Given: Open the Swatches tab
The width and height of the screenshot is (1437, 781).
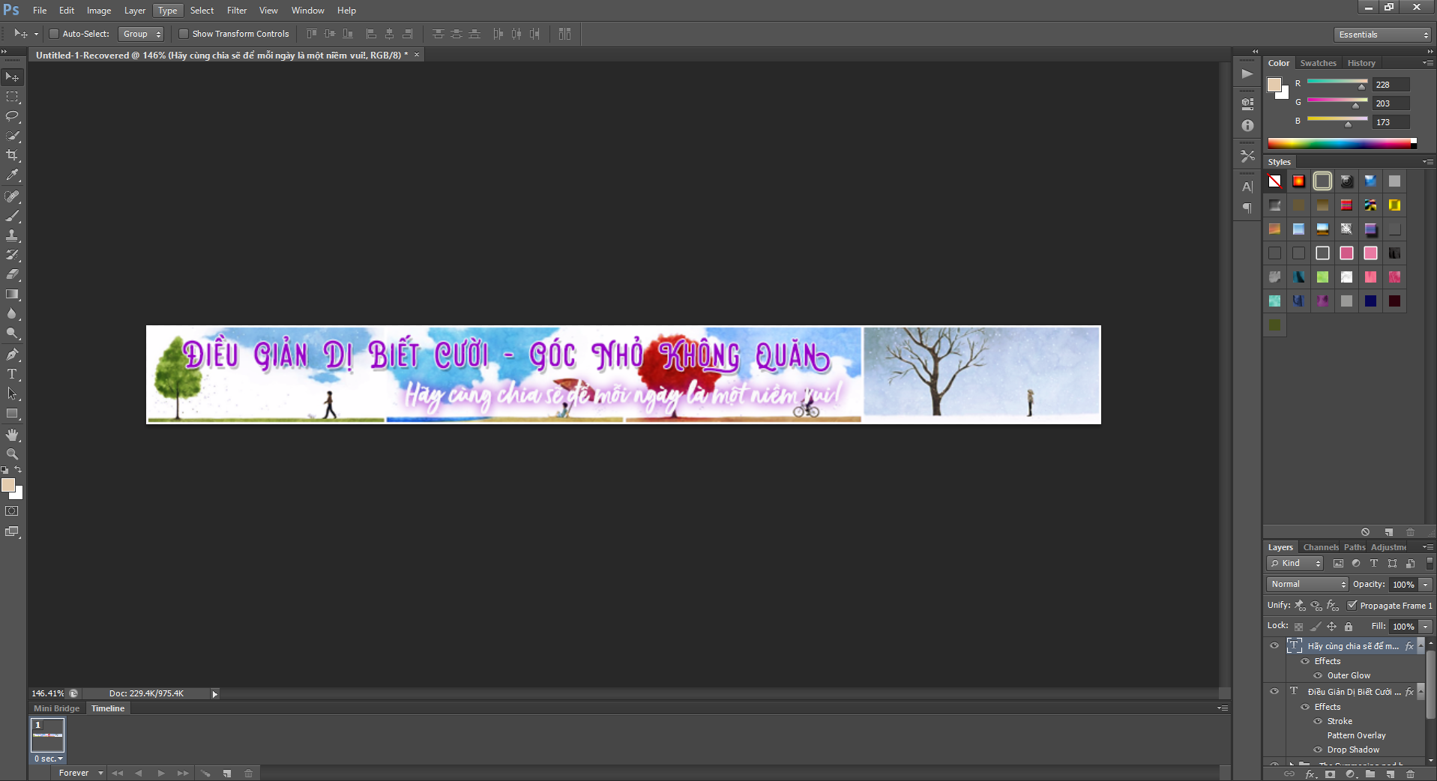Looking at the screenshot, I should click(x=1318, y=63).
